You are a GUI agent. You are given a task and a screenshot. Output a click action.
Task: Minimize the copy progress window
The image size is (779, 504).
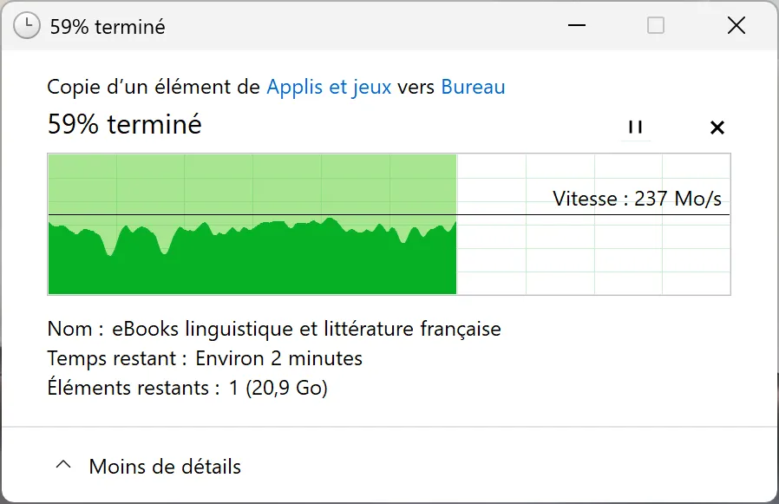pyautogui.click(x=576, y=26)
